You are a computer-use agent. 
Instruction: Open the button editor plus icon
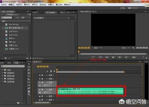pyautogui.click(x=146, y=58)
